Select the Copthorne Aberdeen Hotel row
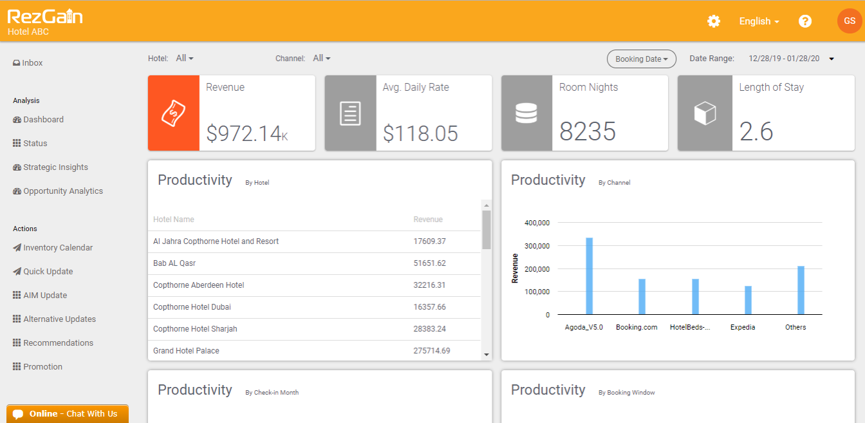 tap(315, 285)
